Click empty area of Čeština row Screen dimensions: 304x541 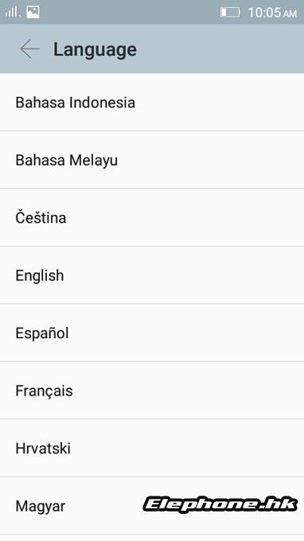pos(185,218)
